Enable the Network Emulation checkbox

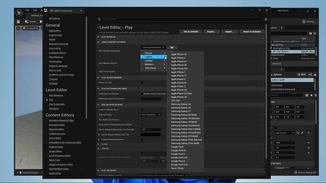[142, 140]
